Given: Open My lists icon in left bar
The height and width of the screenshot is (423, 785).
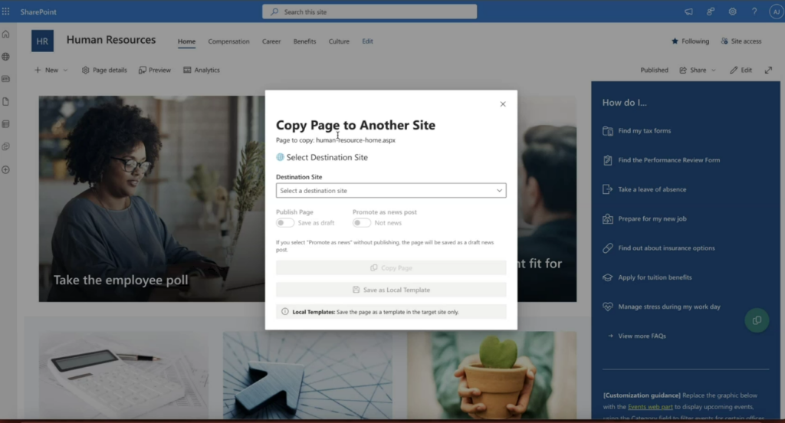Looking at the screenshot, I should [6, 124].
